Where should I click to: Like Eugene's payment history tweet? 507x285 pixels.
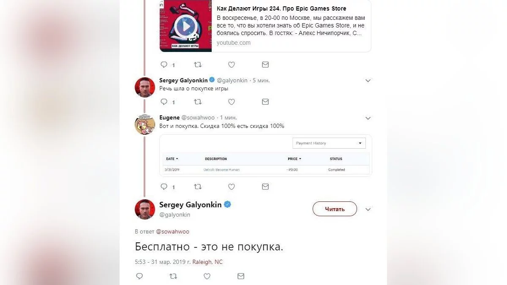(x=232, y=186)
